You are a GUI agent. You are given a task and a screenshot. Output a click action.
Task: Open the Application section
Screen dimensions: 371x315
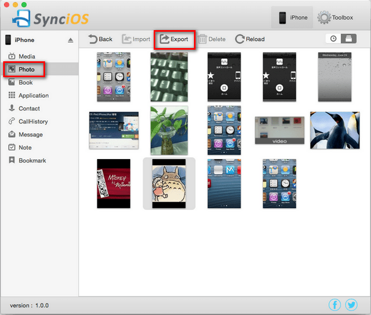[x=33, y=96]
